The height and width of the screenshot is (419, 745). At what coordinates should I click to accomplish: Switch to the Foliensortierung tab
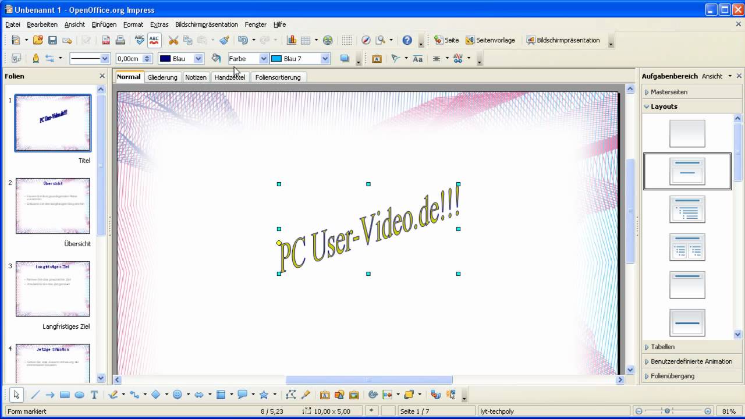[278, 77]
